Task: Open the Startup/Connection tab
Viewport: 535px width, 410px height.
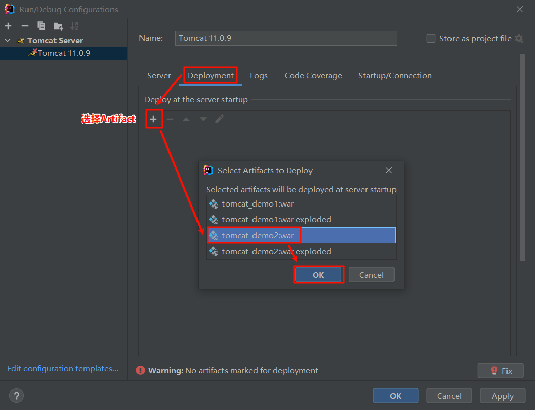Action: click(395, 75)
